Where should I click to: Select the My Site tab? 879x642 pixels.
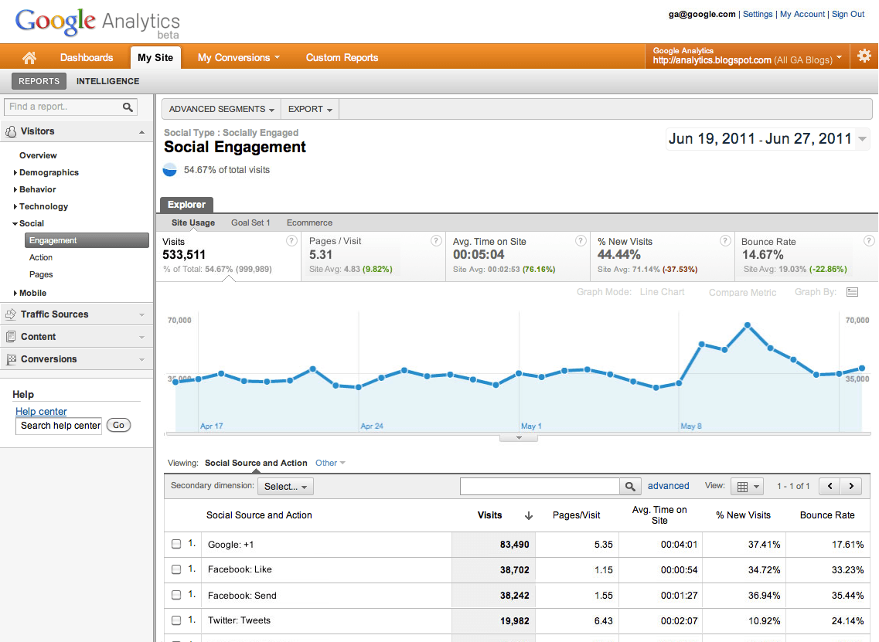155,58
